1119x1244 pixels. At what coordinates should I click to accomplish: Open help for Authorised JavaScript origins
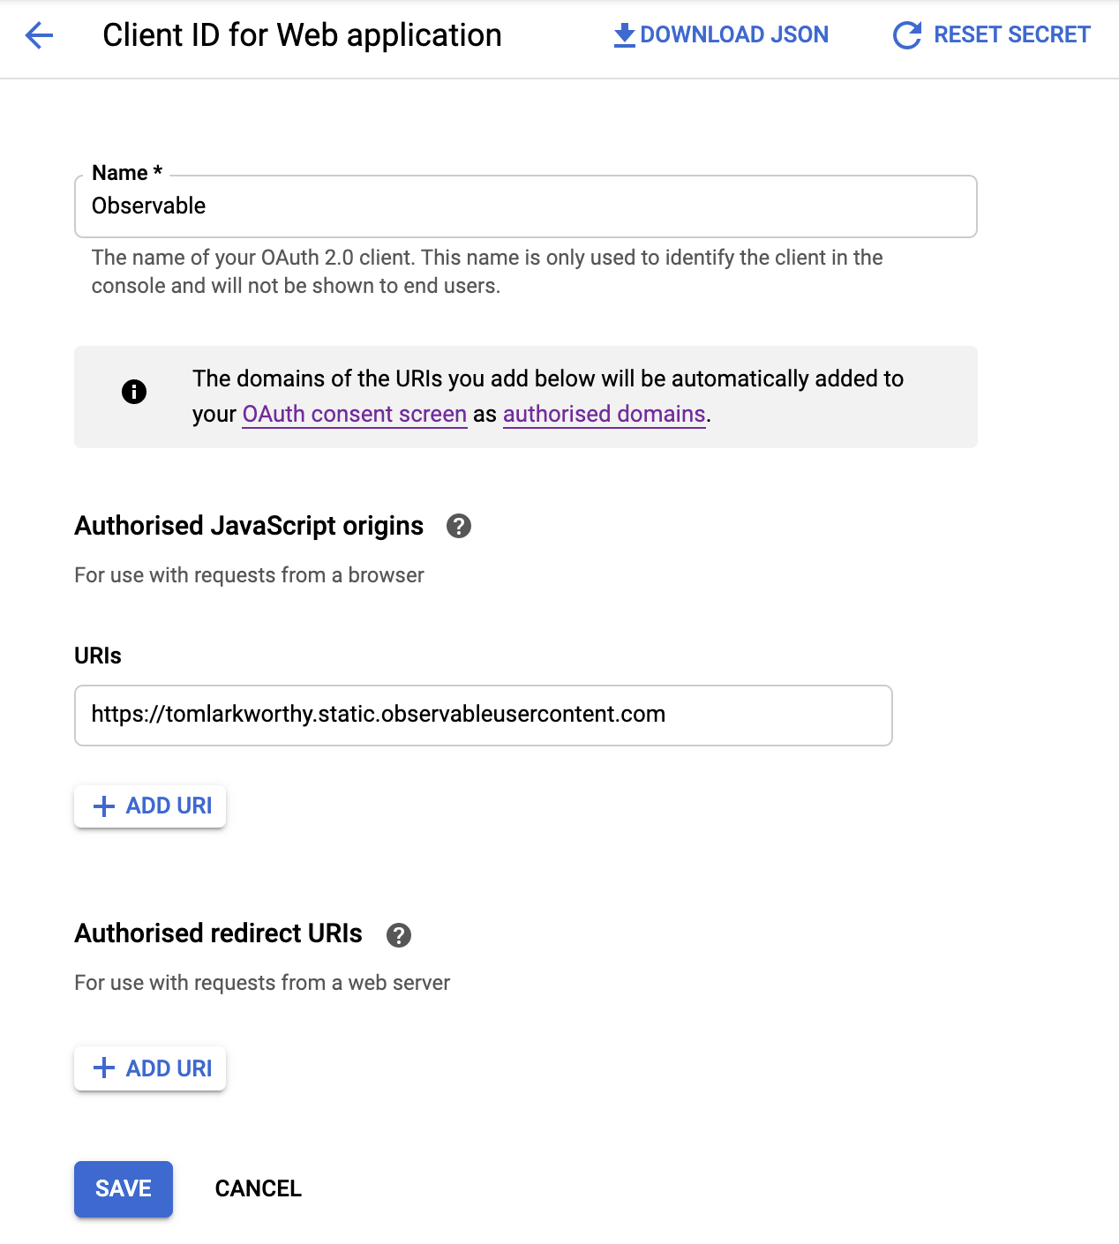(459, 526)
